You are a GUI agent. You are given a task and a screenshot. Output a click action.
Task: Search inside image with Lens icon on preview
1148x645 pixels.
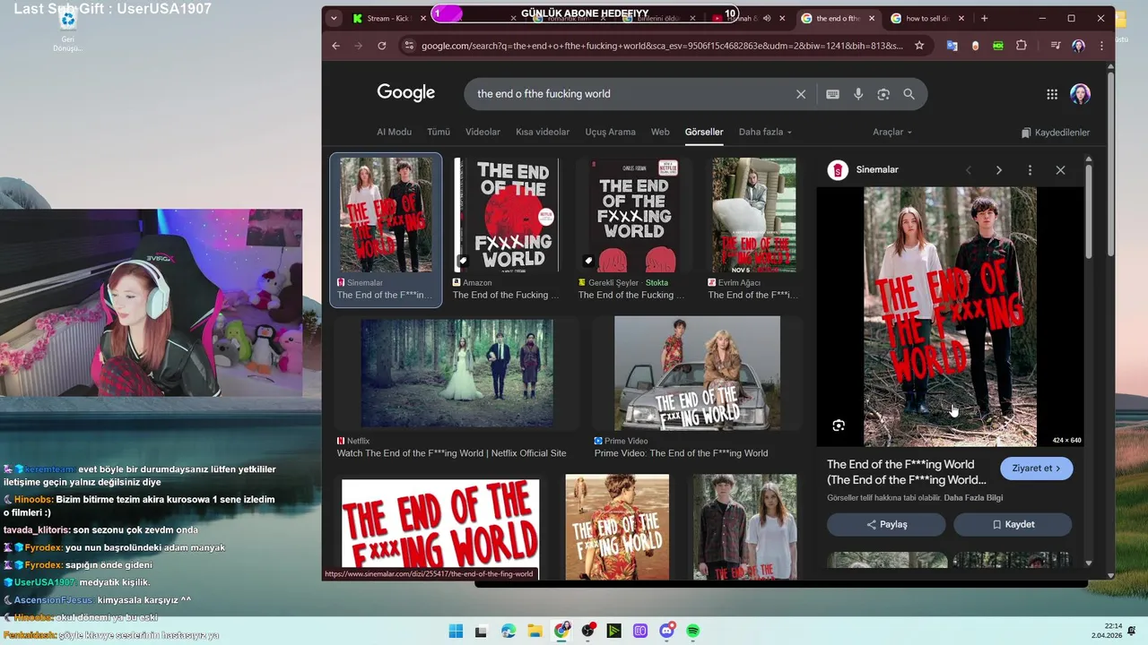839,426
